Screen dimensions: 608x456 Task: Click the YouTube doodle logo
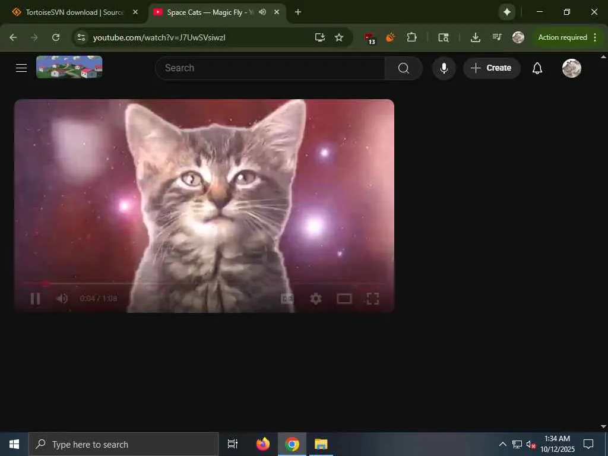(69, 67)
